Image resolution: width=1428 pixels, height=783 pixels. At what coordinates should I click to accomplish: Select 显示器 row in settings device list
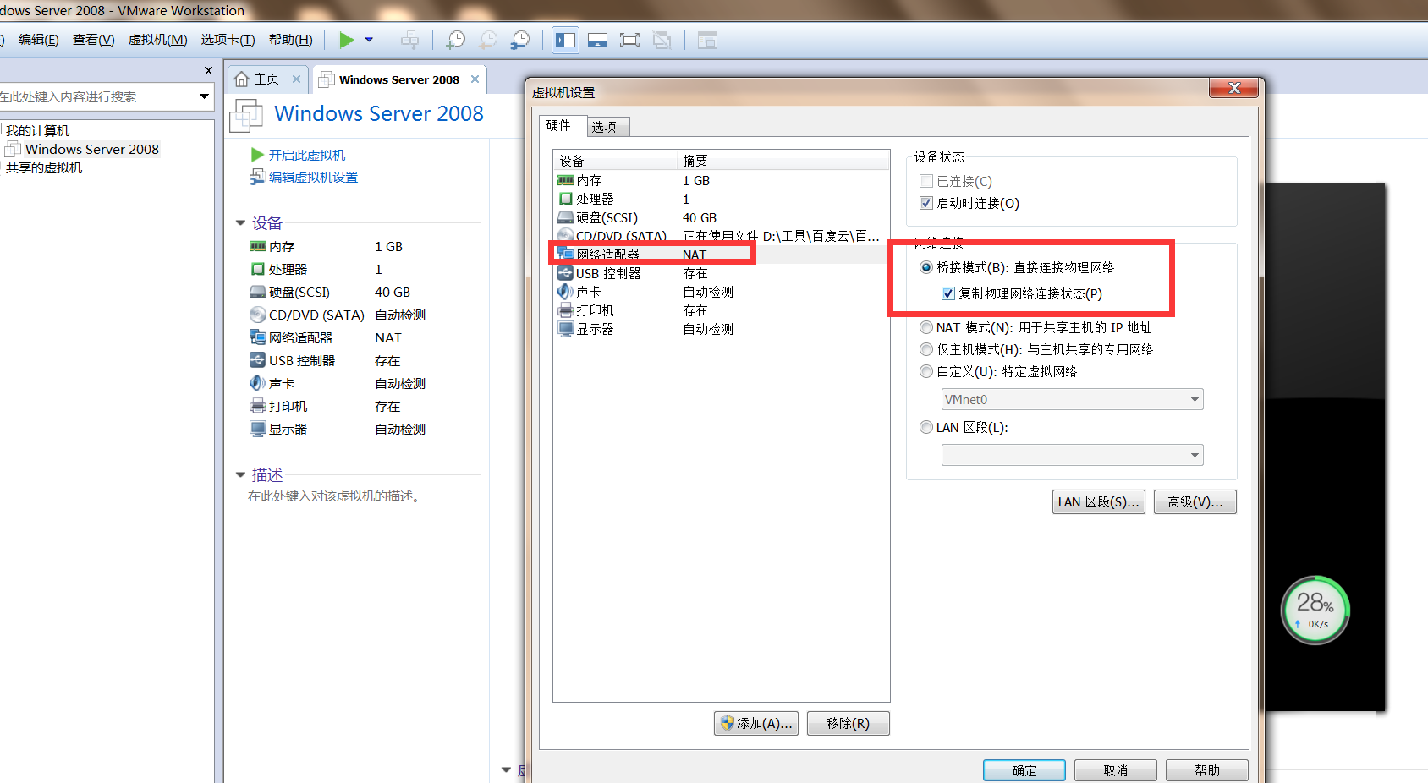click(x=721, y=329)
